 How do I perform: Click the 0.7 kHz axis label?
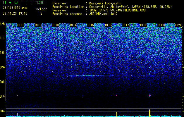[x=2, y=97]
